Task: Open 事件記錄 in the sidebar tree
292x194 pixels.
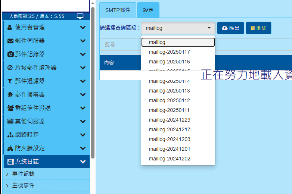Action: 23,173
